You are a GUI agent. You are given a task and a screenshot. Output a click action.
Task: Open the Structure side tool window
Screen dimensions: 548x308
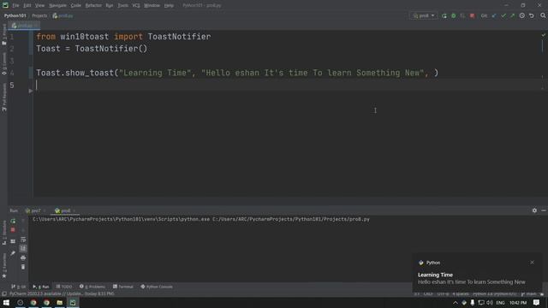[4, 233]
